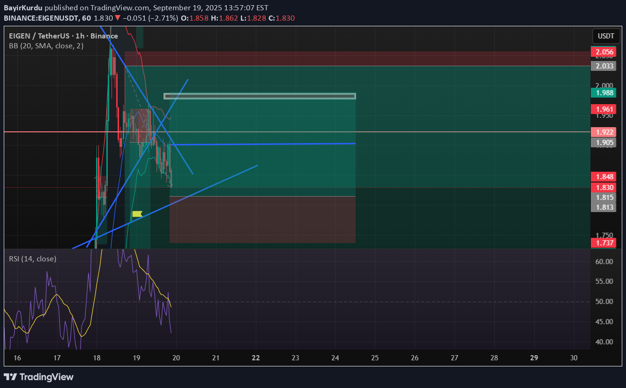Image resolution: width=626 pixels, height=388 pixels.
Task: Click the 50.00 RSI axis value
Action: [x=605, y=301]
